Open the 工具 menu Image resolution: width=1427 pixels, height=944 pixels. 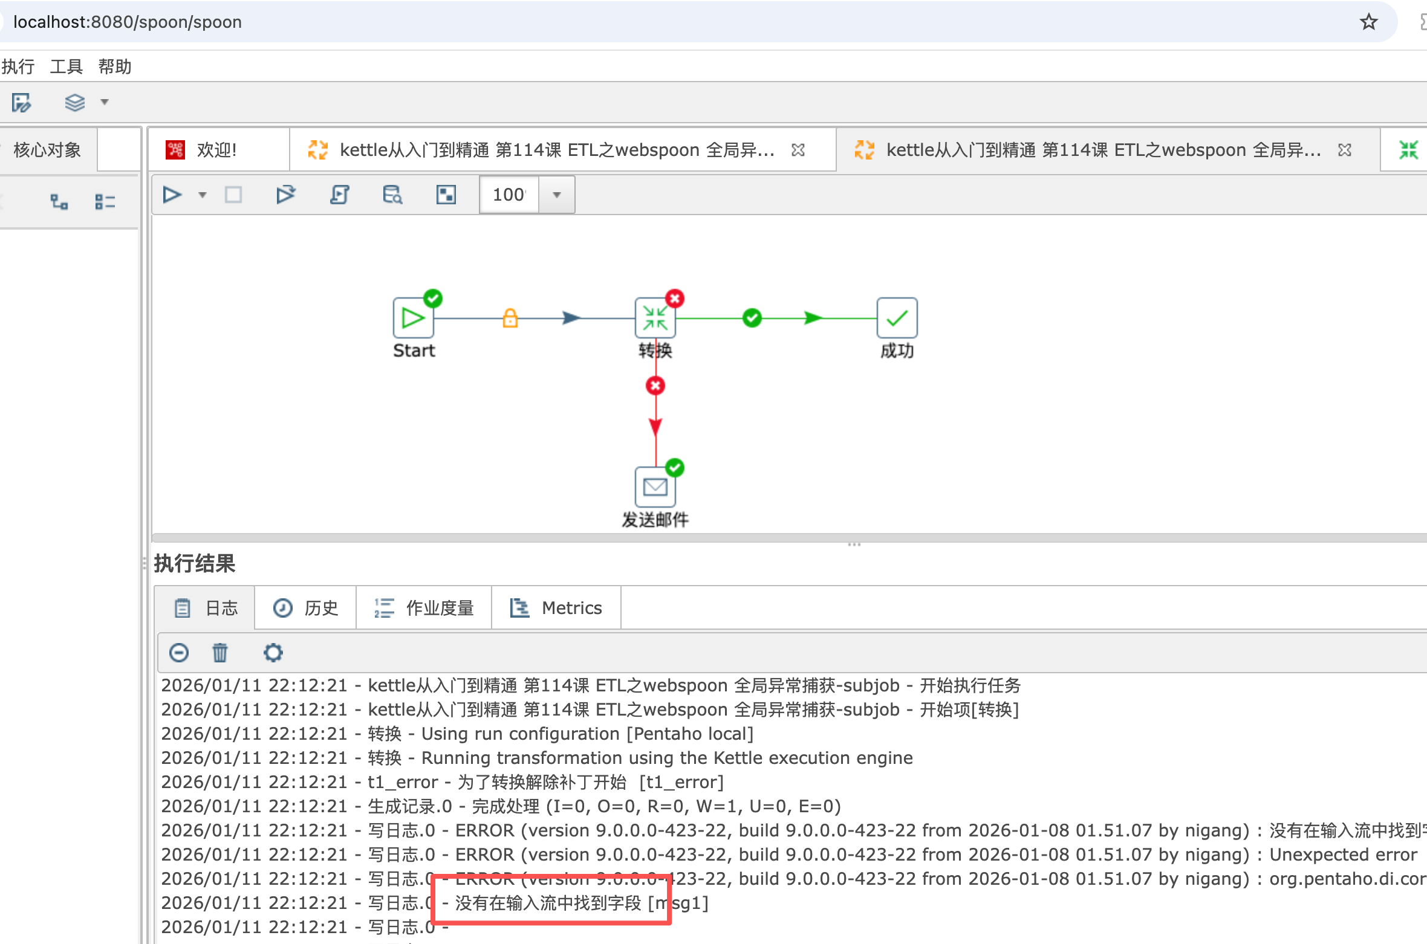(x=66, y=66)
